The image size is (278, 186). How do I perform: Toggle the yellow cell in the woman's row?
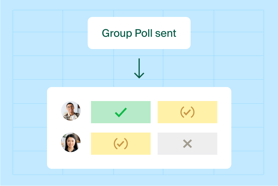pos(121,144)
